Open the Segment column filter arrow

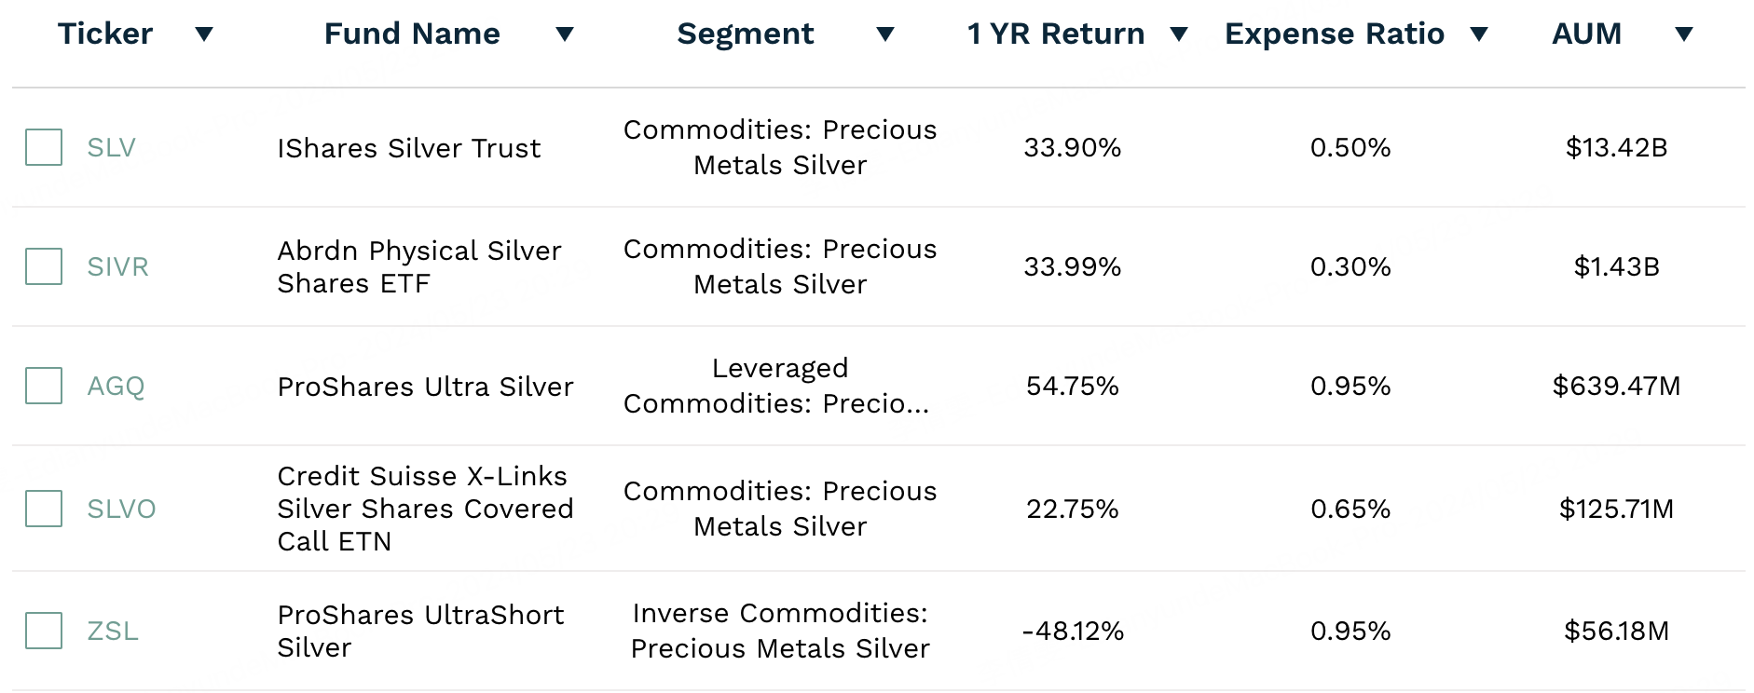[x=885, y=34]
